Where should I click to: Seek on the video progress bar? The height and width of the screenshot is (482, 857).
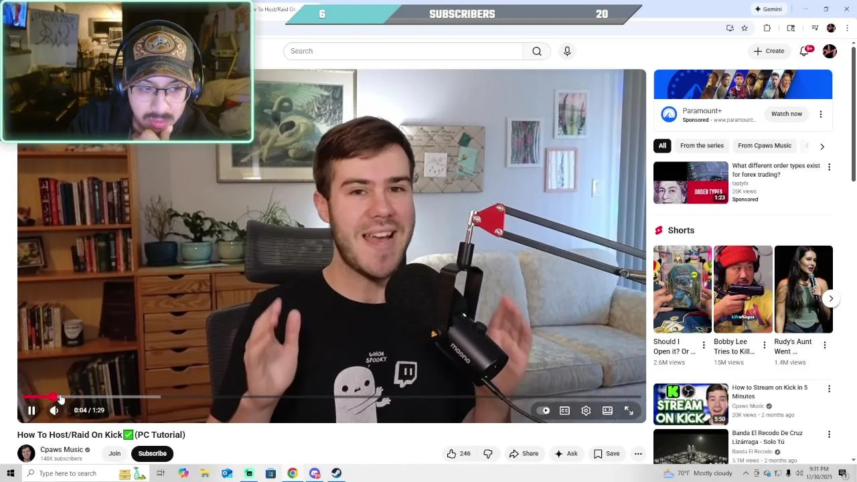331,397
